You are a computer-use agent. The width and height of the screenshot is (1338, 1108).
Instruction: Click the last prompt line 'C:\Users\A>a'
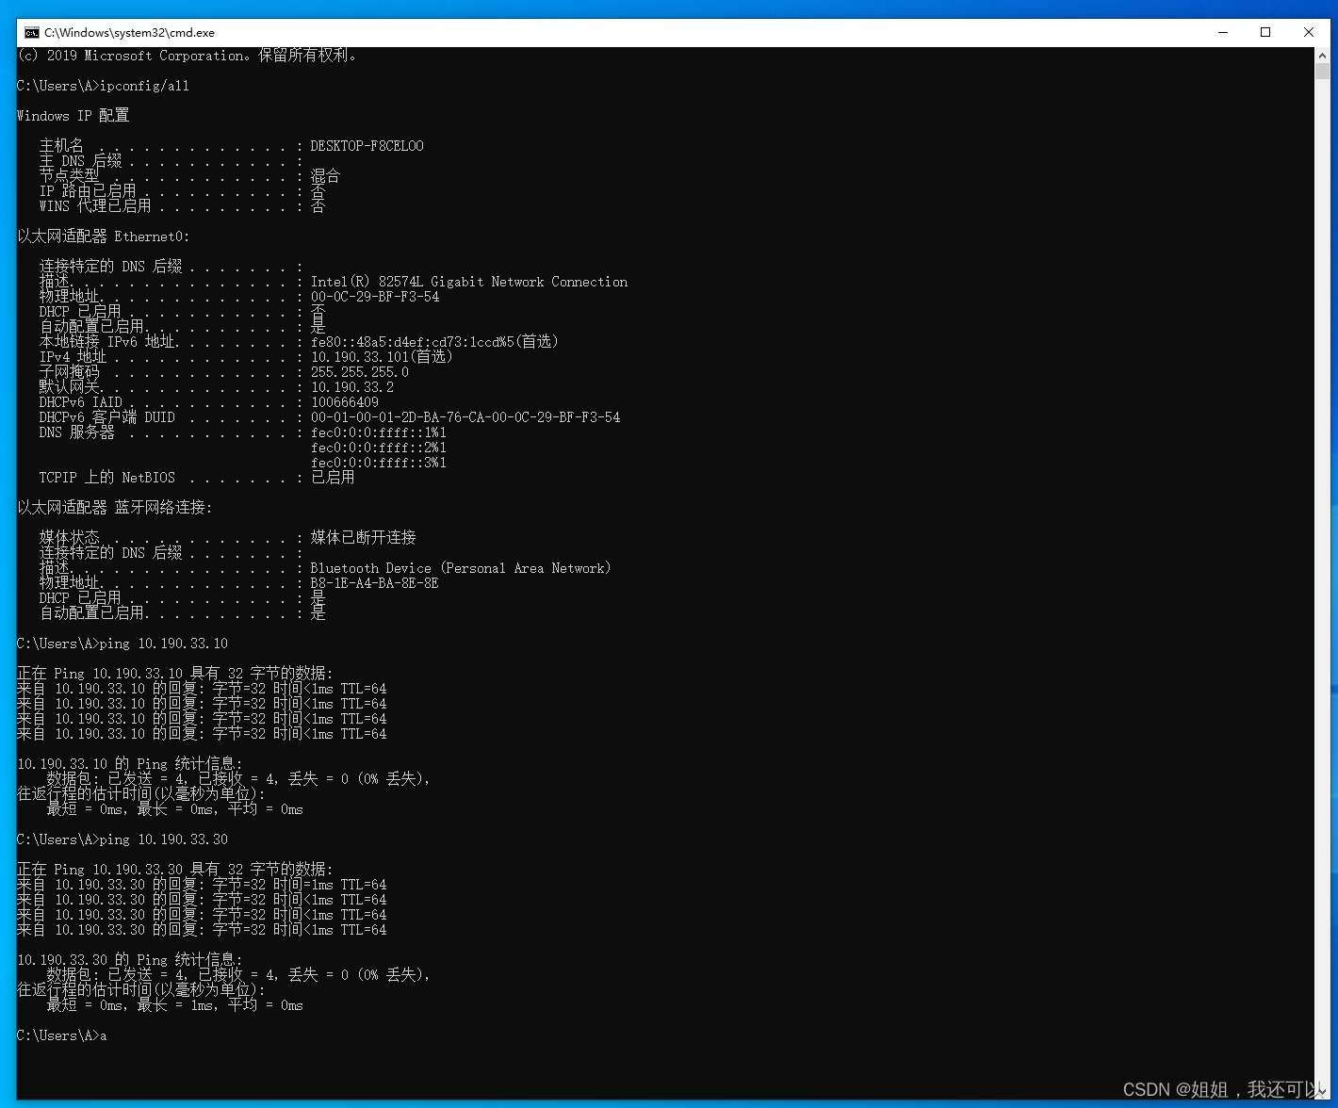click(x=62, y=1035)
